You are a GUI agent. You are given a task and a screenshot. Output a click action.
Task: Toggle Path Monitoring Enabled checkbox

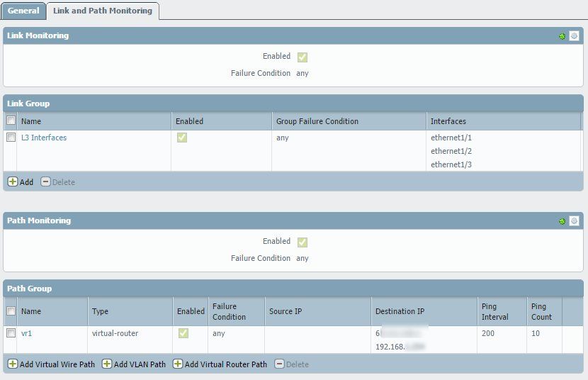pyautogui.click(x=303, y=242)
